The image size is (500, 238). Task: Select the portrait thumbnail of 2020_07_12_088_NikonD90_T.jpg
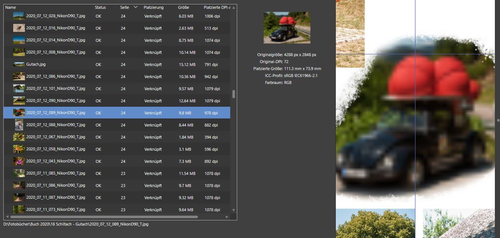coord(19,125)
